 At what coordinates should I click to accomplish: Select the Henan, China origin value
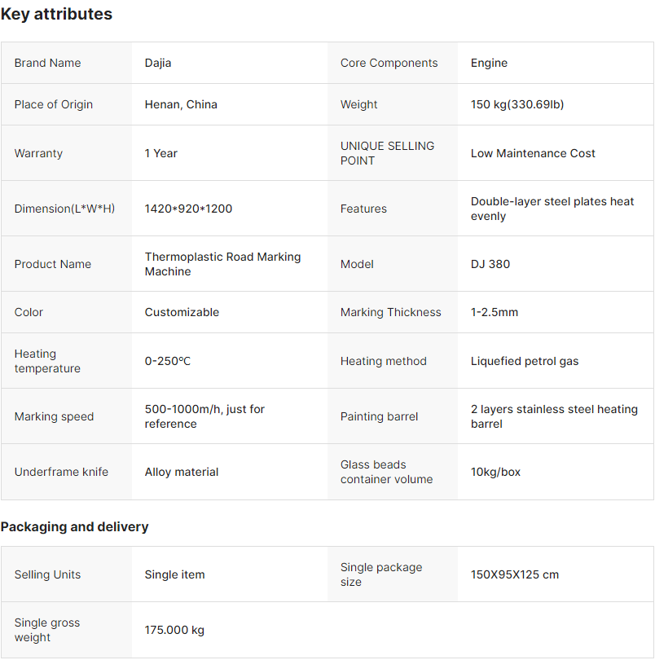[x=181, y=104]
